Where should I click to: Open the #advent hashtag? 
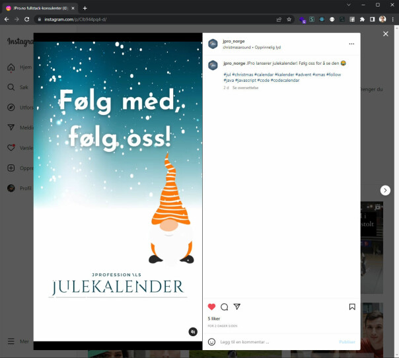(303, 75)
